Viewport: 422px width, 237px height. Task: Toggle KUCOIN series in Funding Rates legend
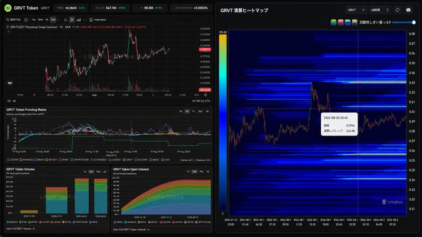[x=141, y=160]
